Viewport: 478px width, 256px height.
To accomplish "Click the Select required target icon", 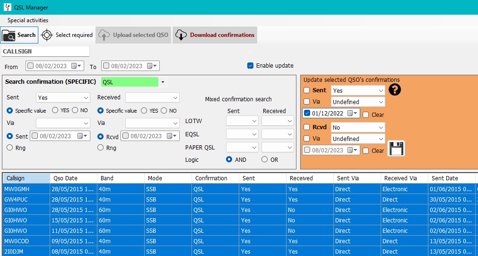I will pos(47,35).
